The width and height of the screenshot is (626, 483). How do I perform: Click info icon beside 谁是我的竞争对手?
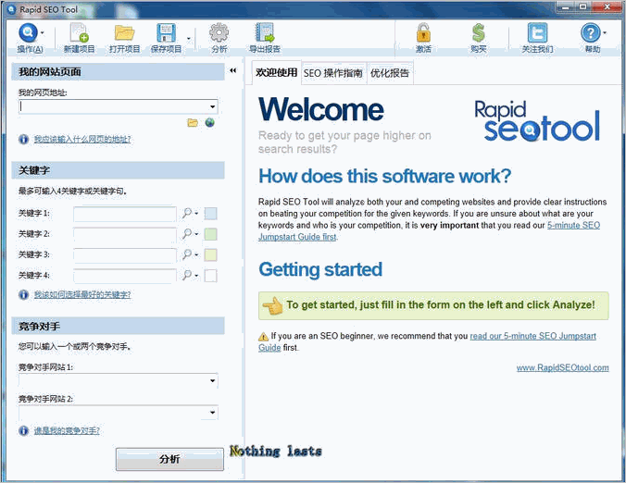[23, 431]
